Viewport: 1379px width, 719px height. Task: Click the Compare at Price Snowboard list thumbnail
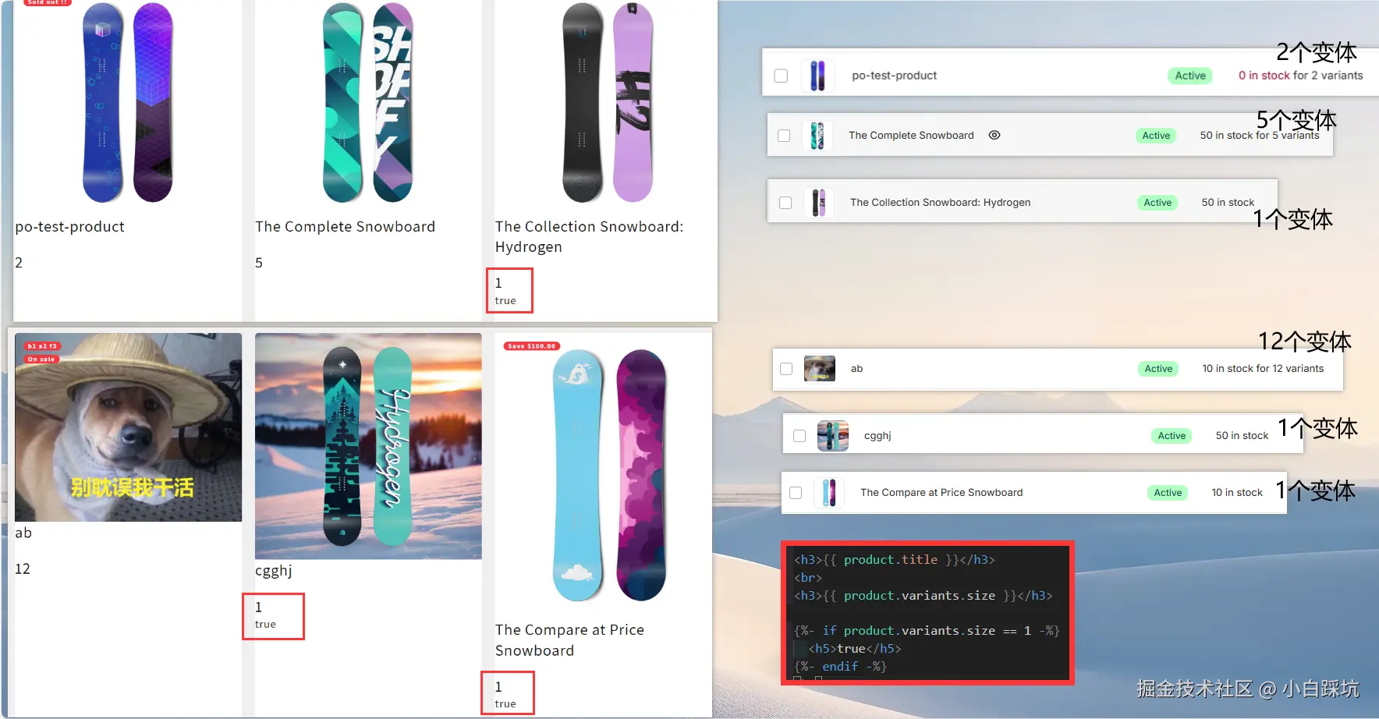[x=829, y=493]
